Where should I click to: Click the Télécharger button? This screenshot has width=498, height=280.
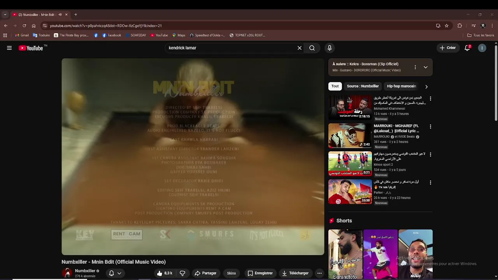pyautogui.click(x=295, y=273)
